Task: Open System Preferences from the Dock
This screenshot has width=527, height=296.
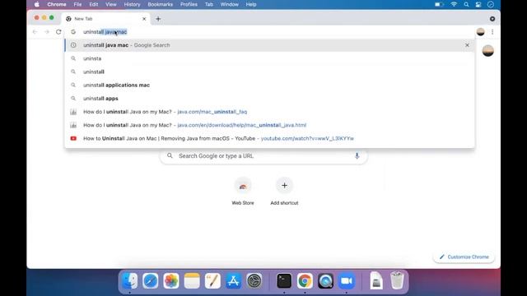Action: [x=254, y=280]
